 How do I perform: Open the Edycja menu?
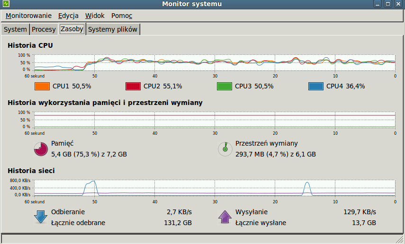tap(68, 16)
